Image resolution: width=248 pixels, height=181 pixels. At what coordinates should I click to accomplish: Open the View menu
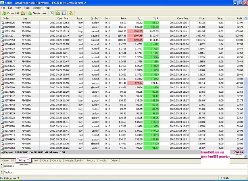pyautogui.click(x=18, y=8)
